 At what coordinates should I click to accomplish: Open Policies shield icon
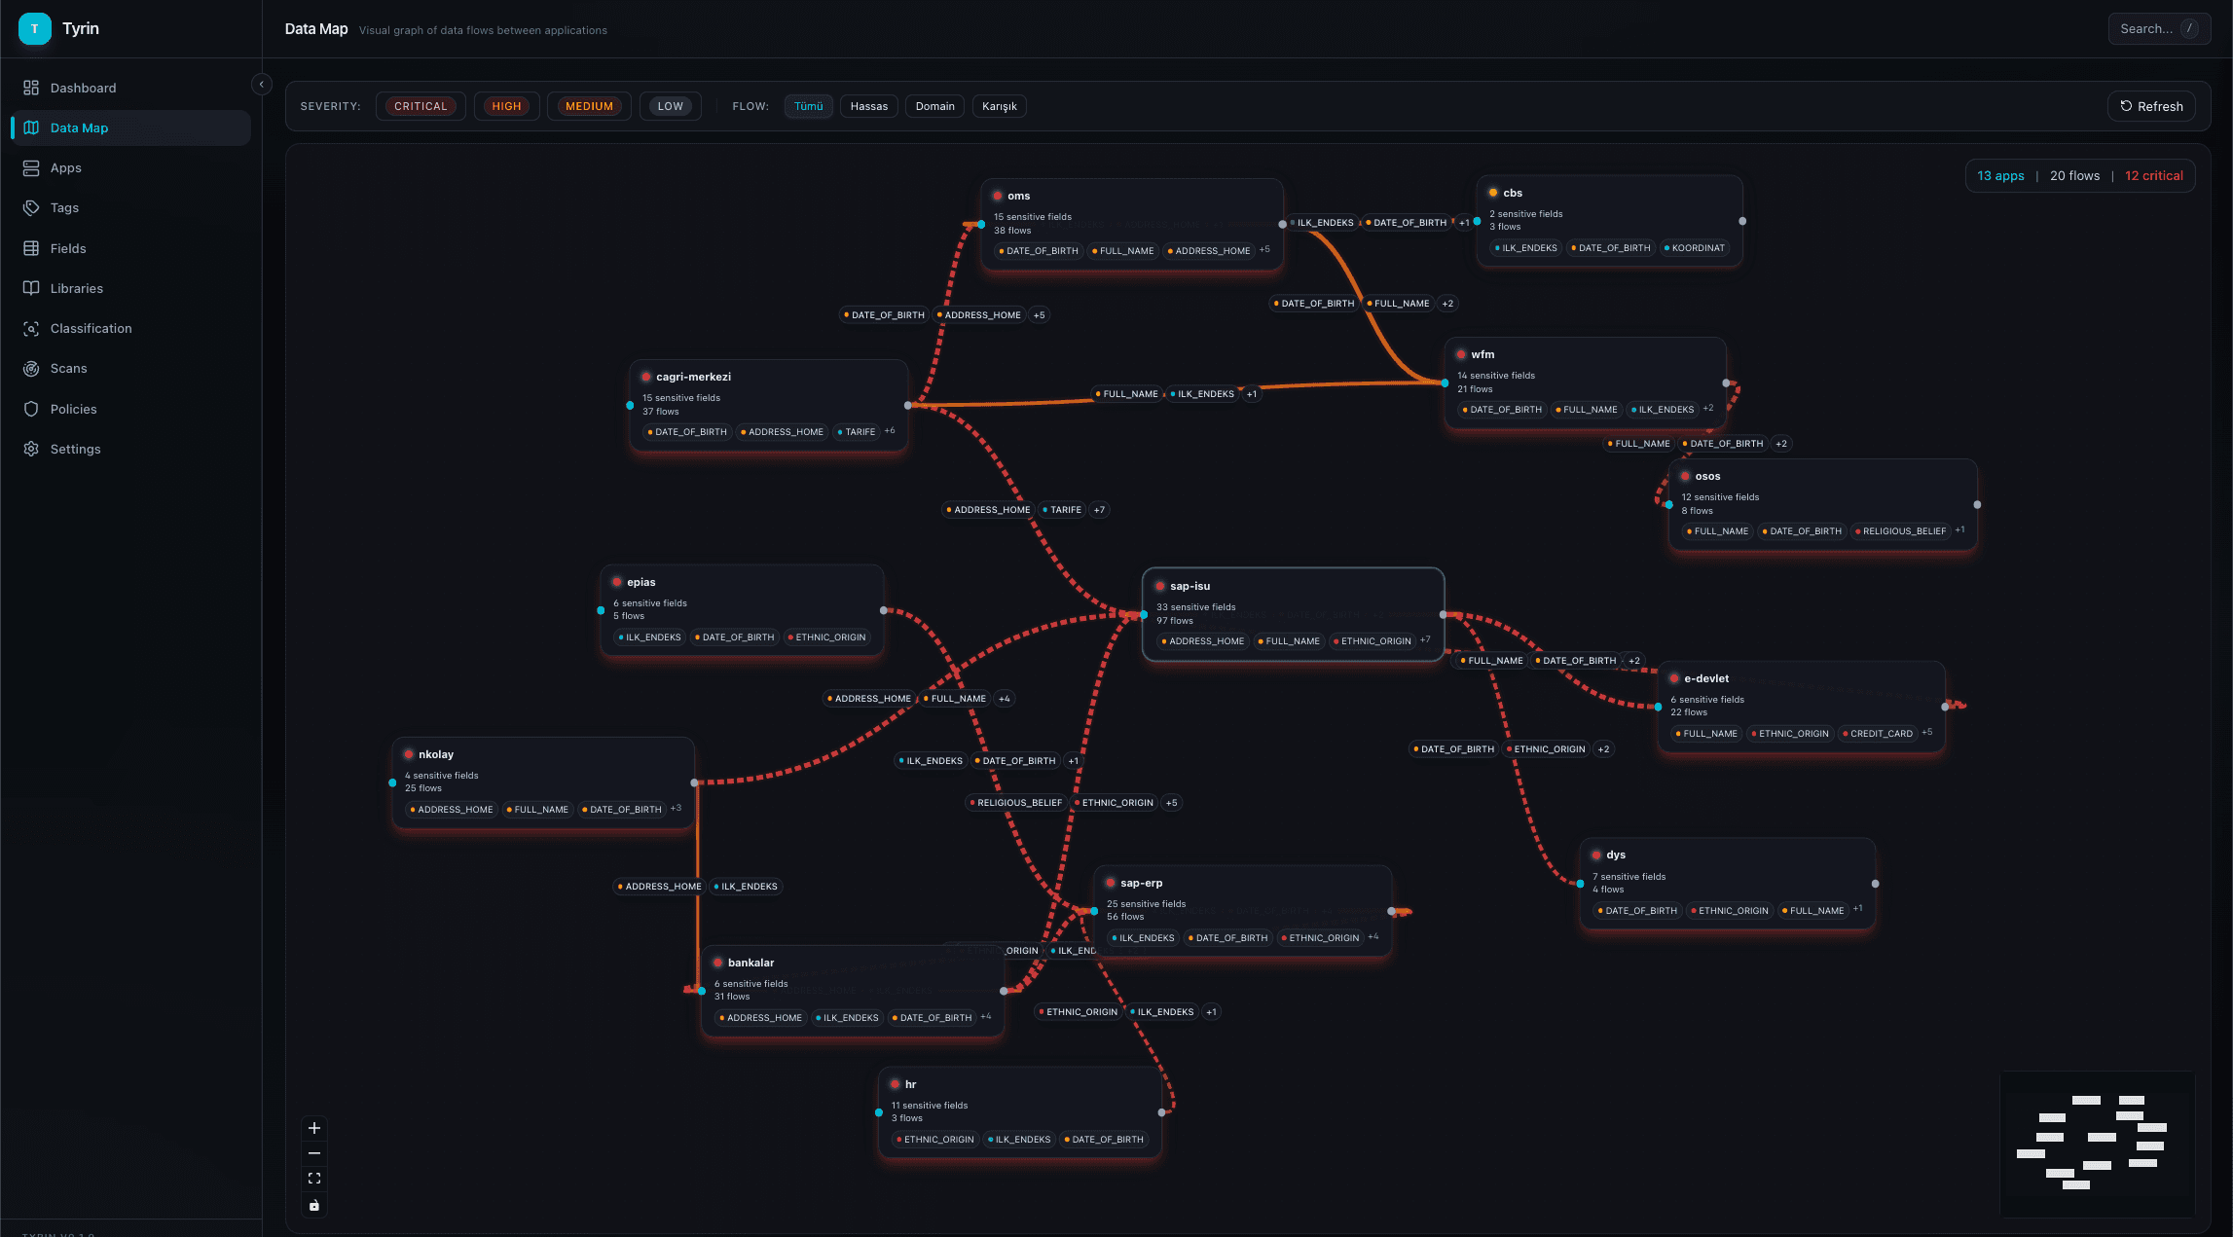click(31, 409)
